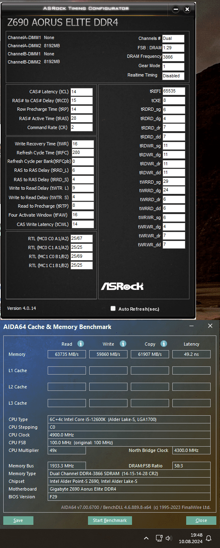Click the Save button in AIDA64
The height and width of the screenshot is (548, 220).
[x=18, y=520]
